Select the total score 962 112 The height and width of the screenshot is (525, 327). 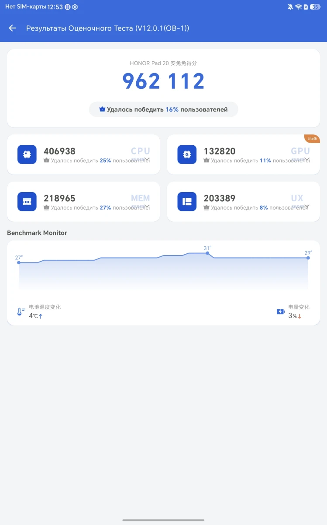[x=164, y=81]
